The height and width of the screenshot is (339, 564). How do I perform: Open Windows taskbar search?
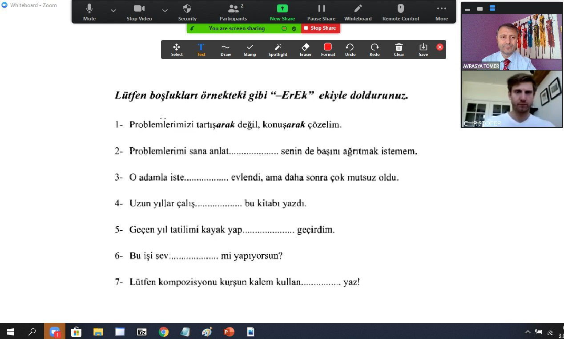[32, 331]
